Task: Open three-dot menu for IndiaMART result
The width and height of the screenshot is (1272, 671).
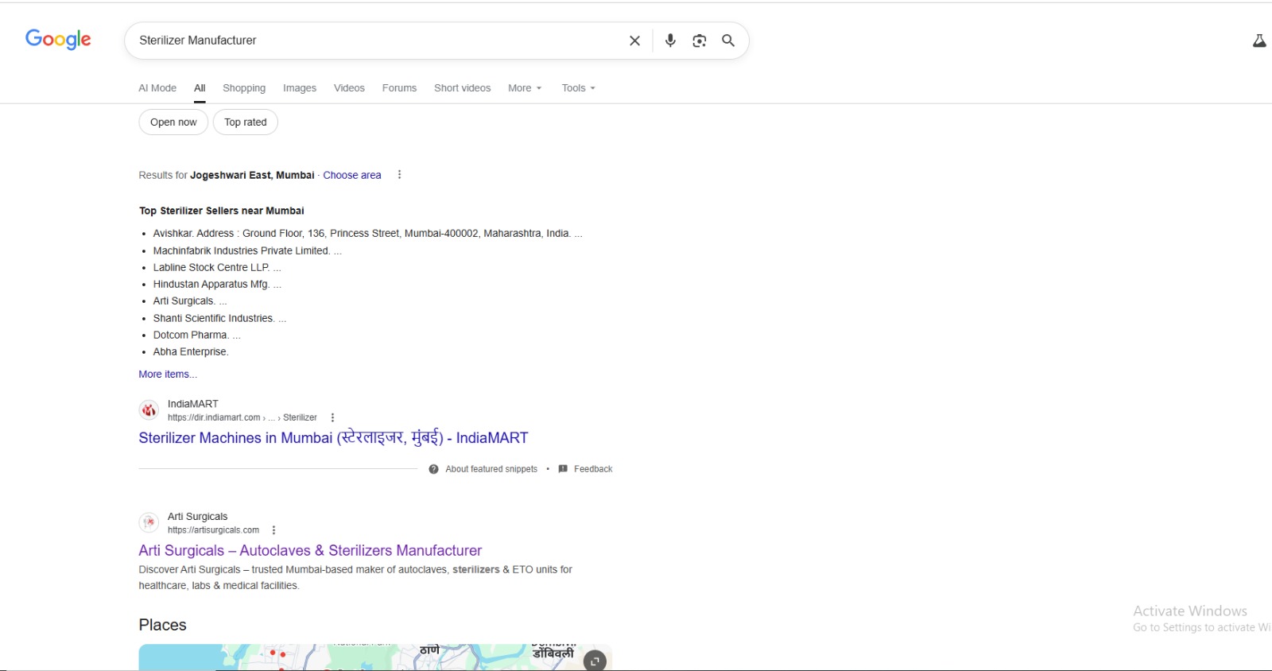Action: coord(332,417)
